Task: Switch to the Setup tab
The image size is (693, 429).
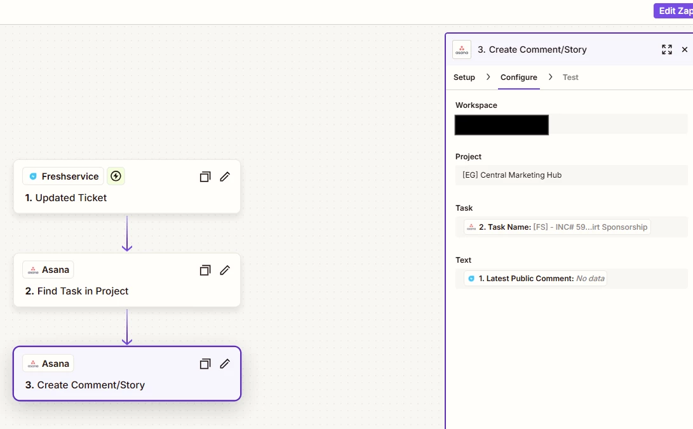Action: (x=464, y=77)
